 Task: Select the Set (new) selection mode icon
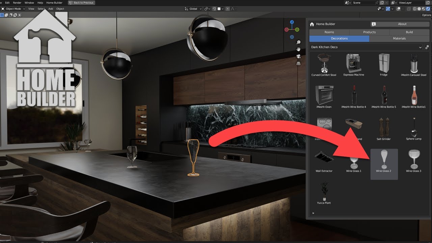pos(2,15)
